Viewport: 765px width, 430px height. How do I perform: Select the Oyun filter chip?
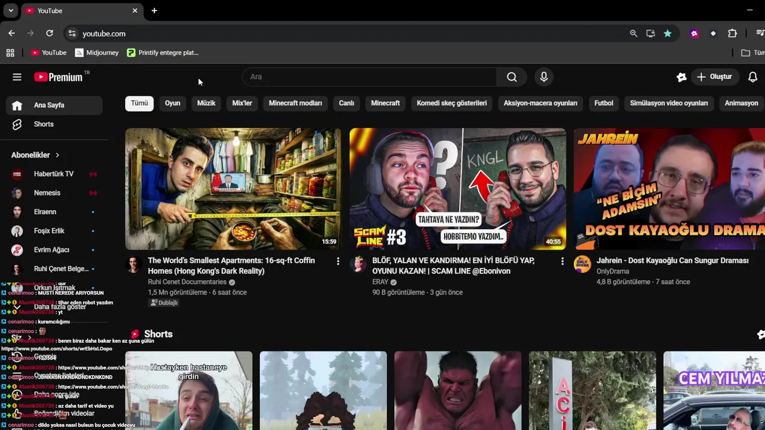pos(173,103)
